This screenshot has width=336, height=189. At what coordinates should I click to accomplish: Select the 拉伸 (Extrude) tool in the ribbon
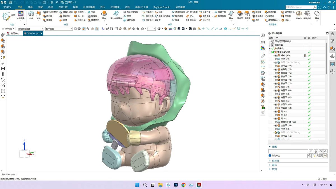click(31, 15)
